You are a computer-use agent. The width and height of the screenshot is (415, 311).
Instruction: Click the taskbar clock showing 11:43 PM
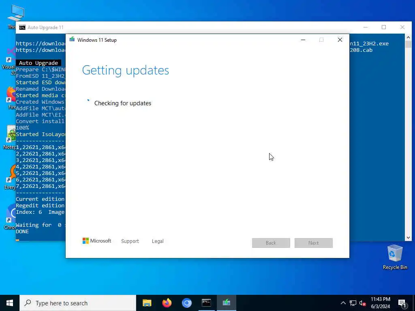[380, 303]
